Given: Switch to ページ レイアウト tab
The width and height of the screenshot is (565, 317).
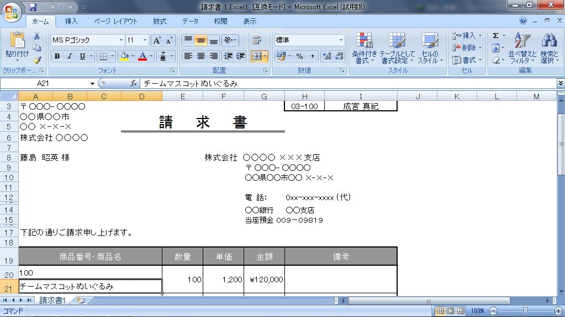Looking at the screenshot, I should (x=115, y=22).
